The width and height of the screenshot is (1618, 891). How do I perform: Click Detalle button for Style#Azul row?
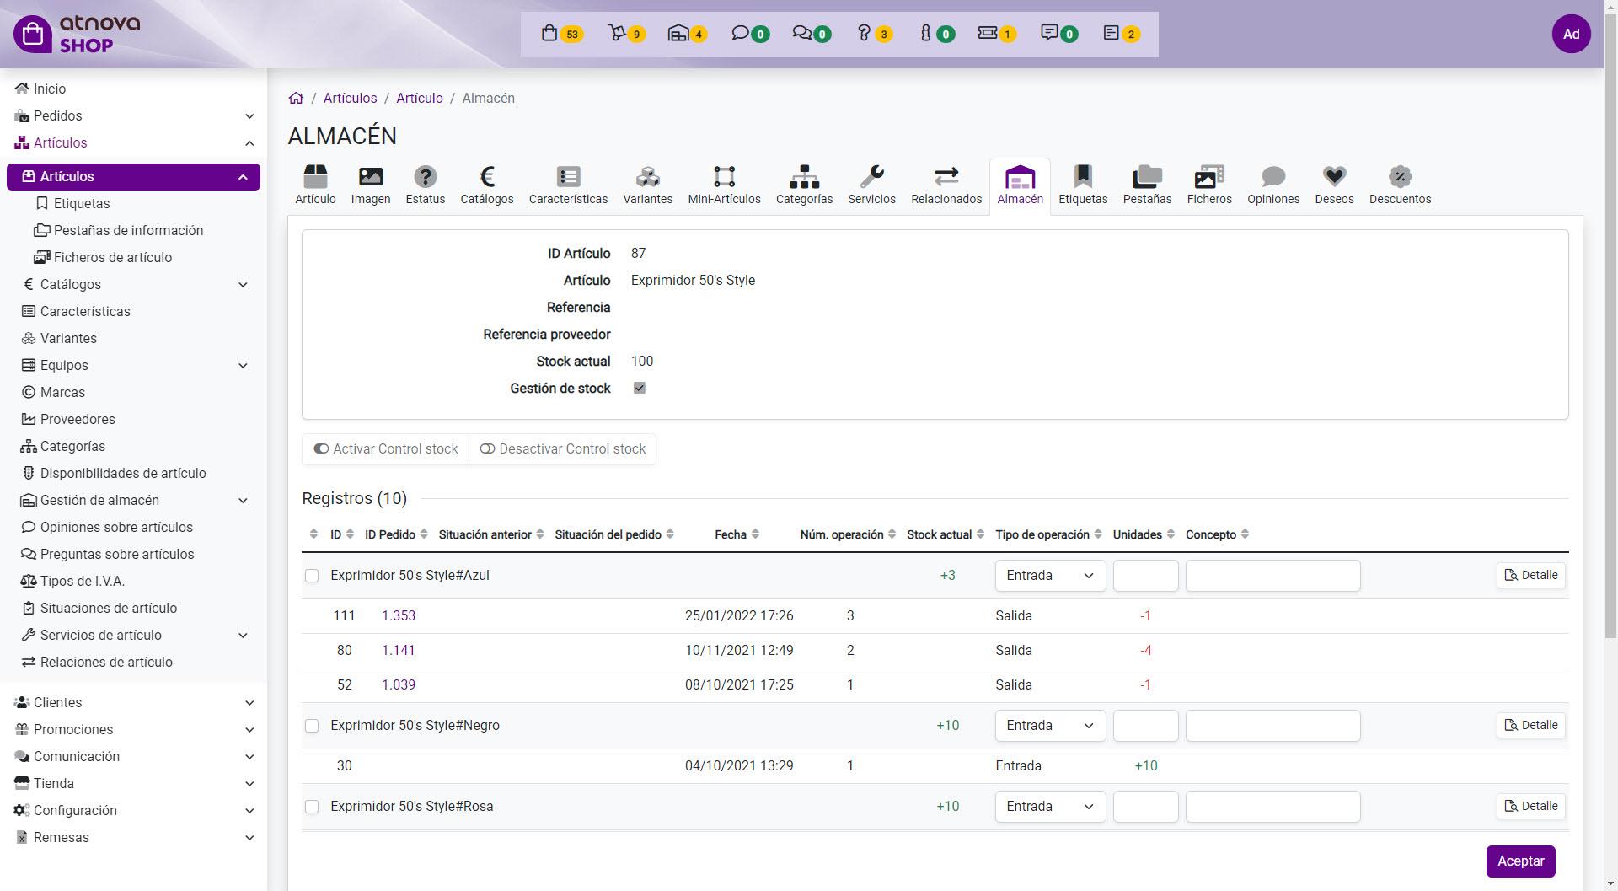[1531, 576]
